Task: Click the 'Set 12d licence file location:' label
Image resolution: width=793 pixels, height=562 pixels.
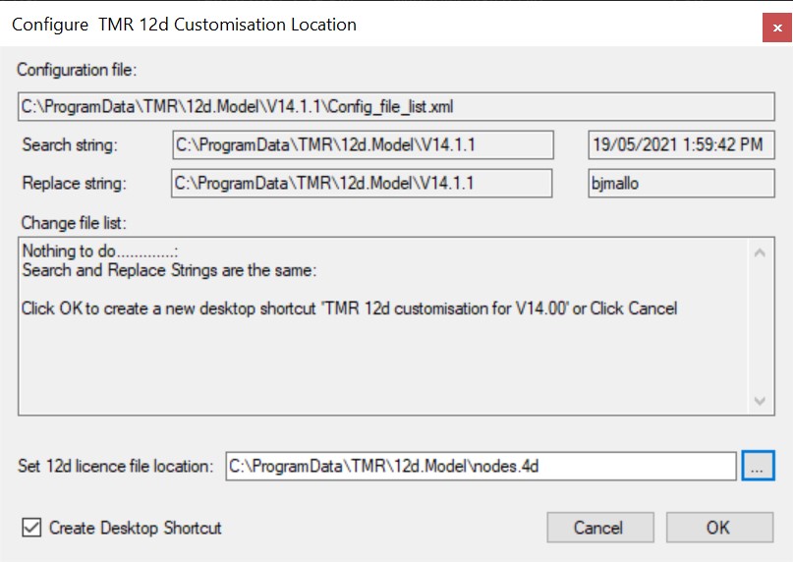Action: pyautogui.click(x=116, y=466)
